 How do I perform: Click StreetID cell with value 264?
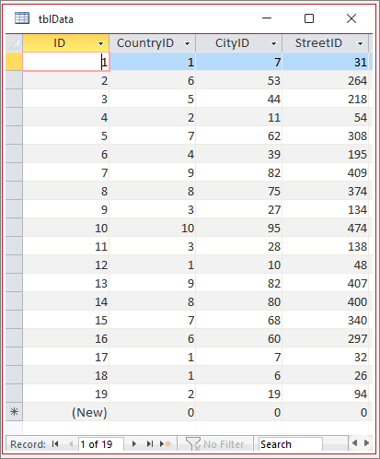(x=325, y=80)
